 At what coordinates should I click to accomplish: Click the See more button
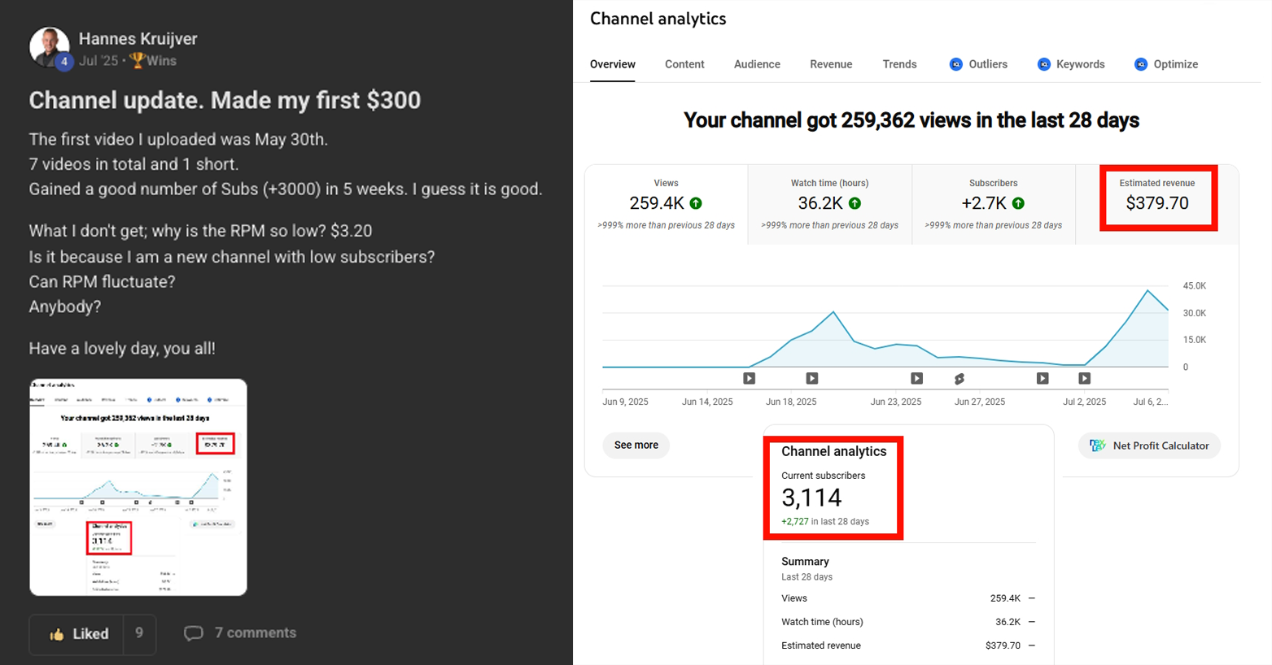pyautogui.click(x=636, y=446)
